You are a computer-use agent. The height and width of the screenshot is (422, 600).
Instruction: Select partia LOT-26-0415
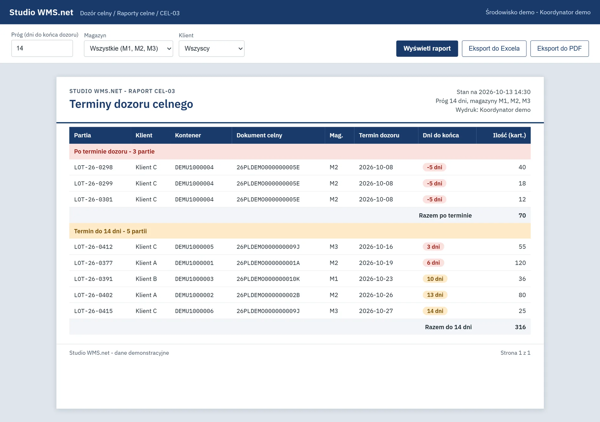point(93,311)
